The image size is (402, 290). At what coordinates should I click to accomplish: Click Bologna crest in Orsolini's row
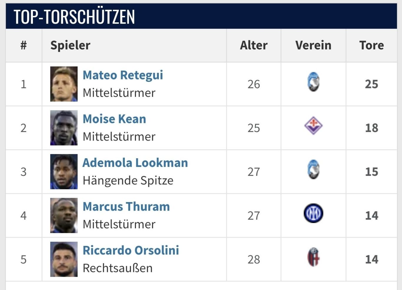[x=313, y=257]
